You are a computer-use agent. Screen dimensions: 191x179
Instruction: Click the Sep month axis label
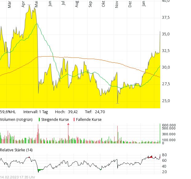point(90,4)
